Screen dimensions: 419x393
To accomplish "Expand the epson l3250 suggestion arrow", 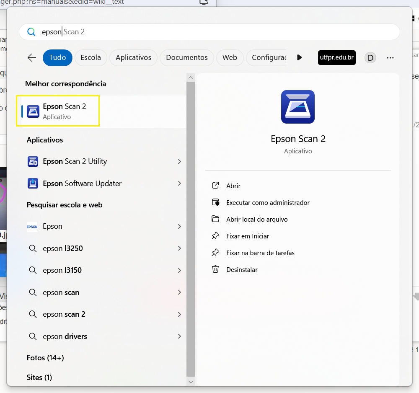I will pos(179,248).
